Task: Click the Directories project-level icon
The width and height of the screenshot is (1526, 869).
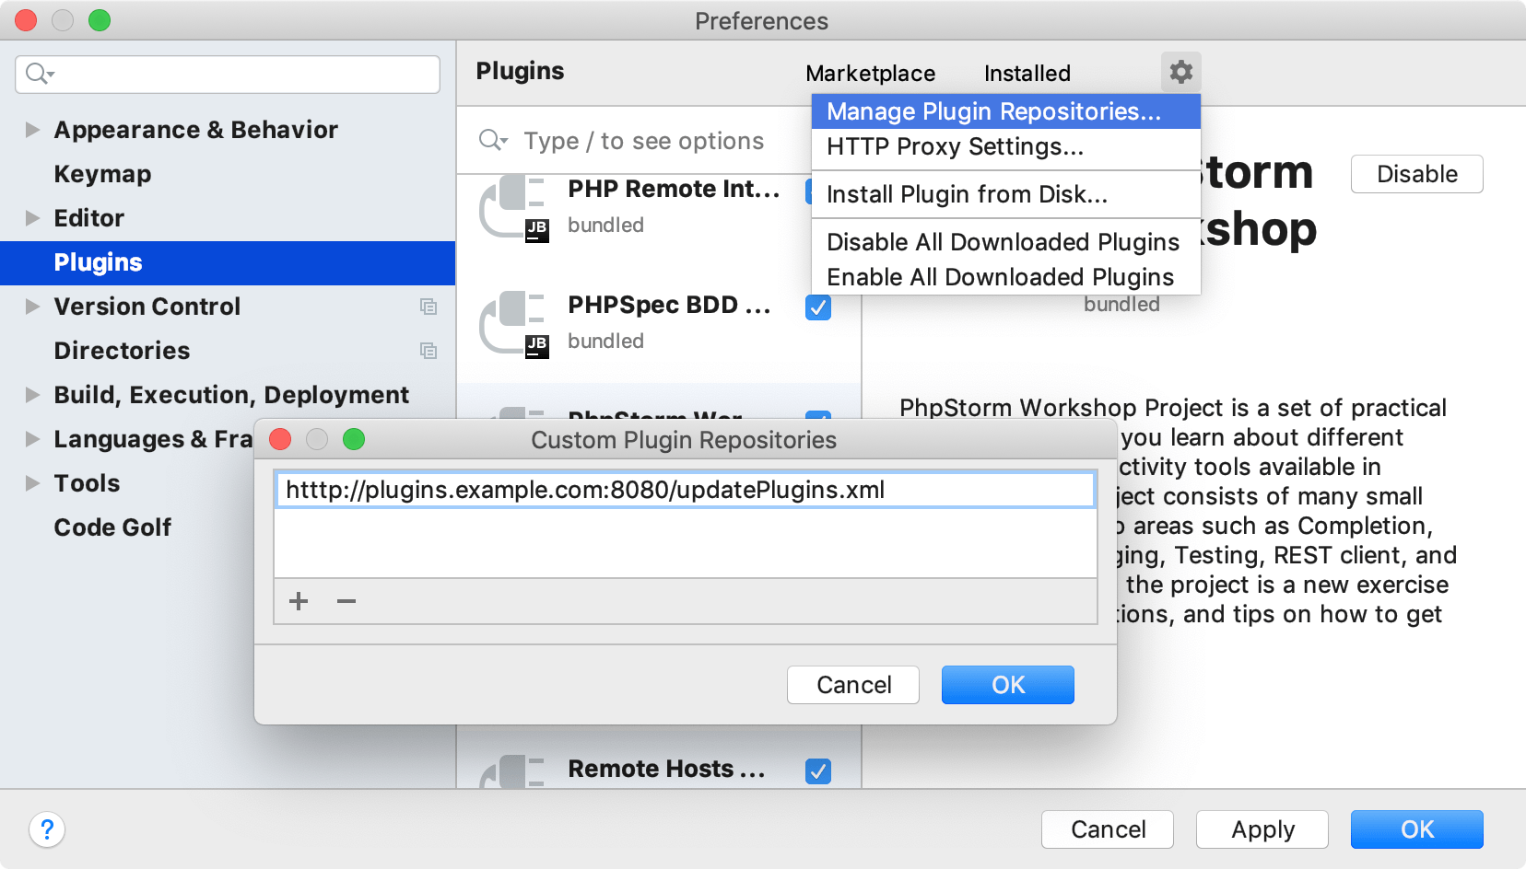Action: click(x=428, y=351)
